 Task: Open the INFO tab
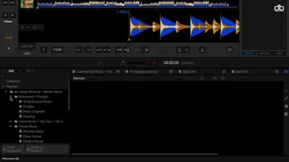coord(279,53)
